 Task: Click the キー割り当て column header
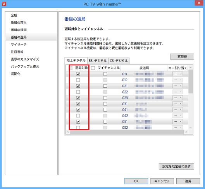click(178, 68)
